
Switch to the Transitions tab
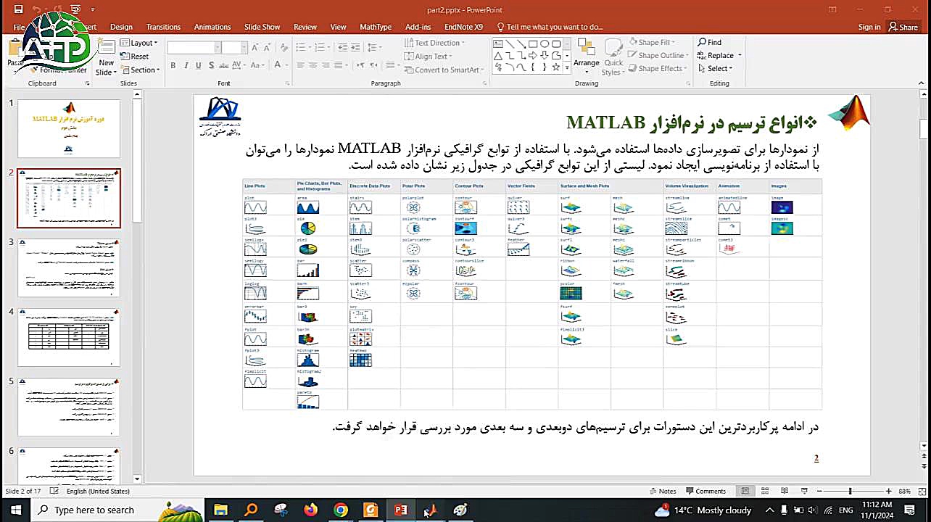tap(163, 27)
